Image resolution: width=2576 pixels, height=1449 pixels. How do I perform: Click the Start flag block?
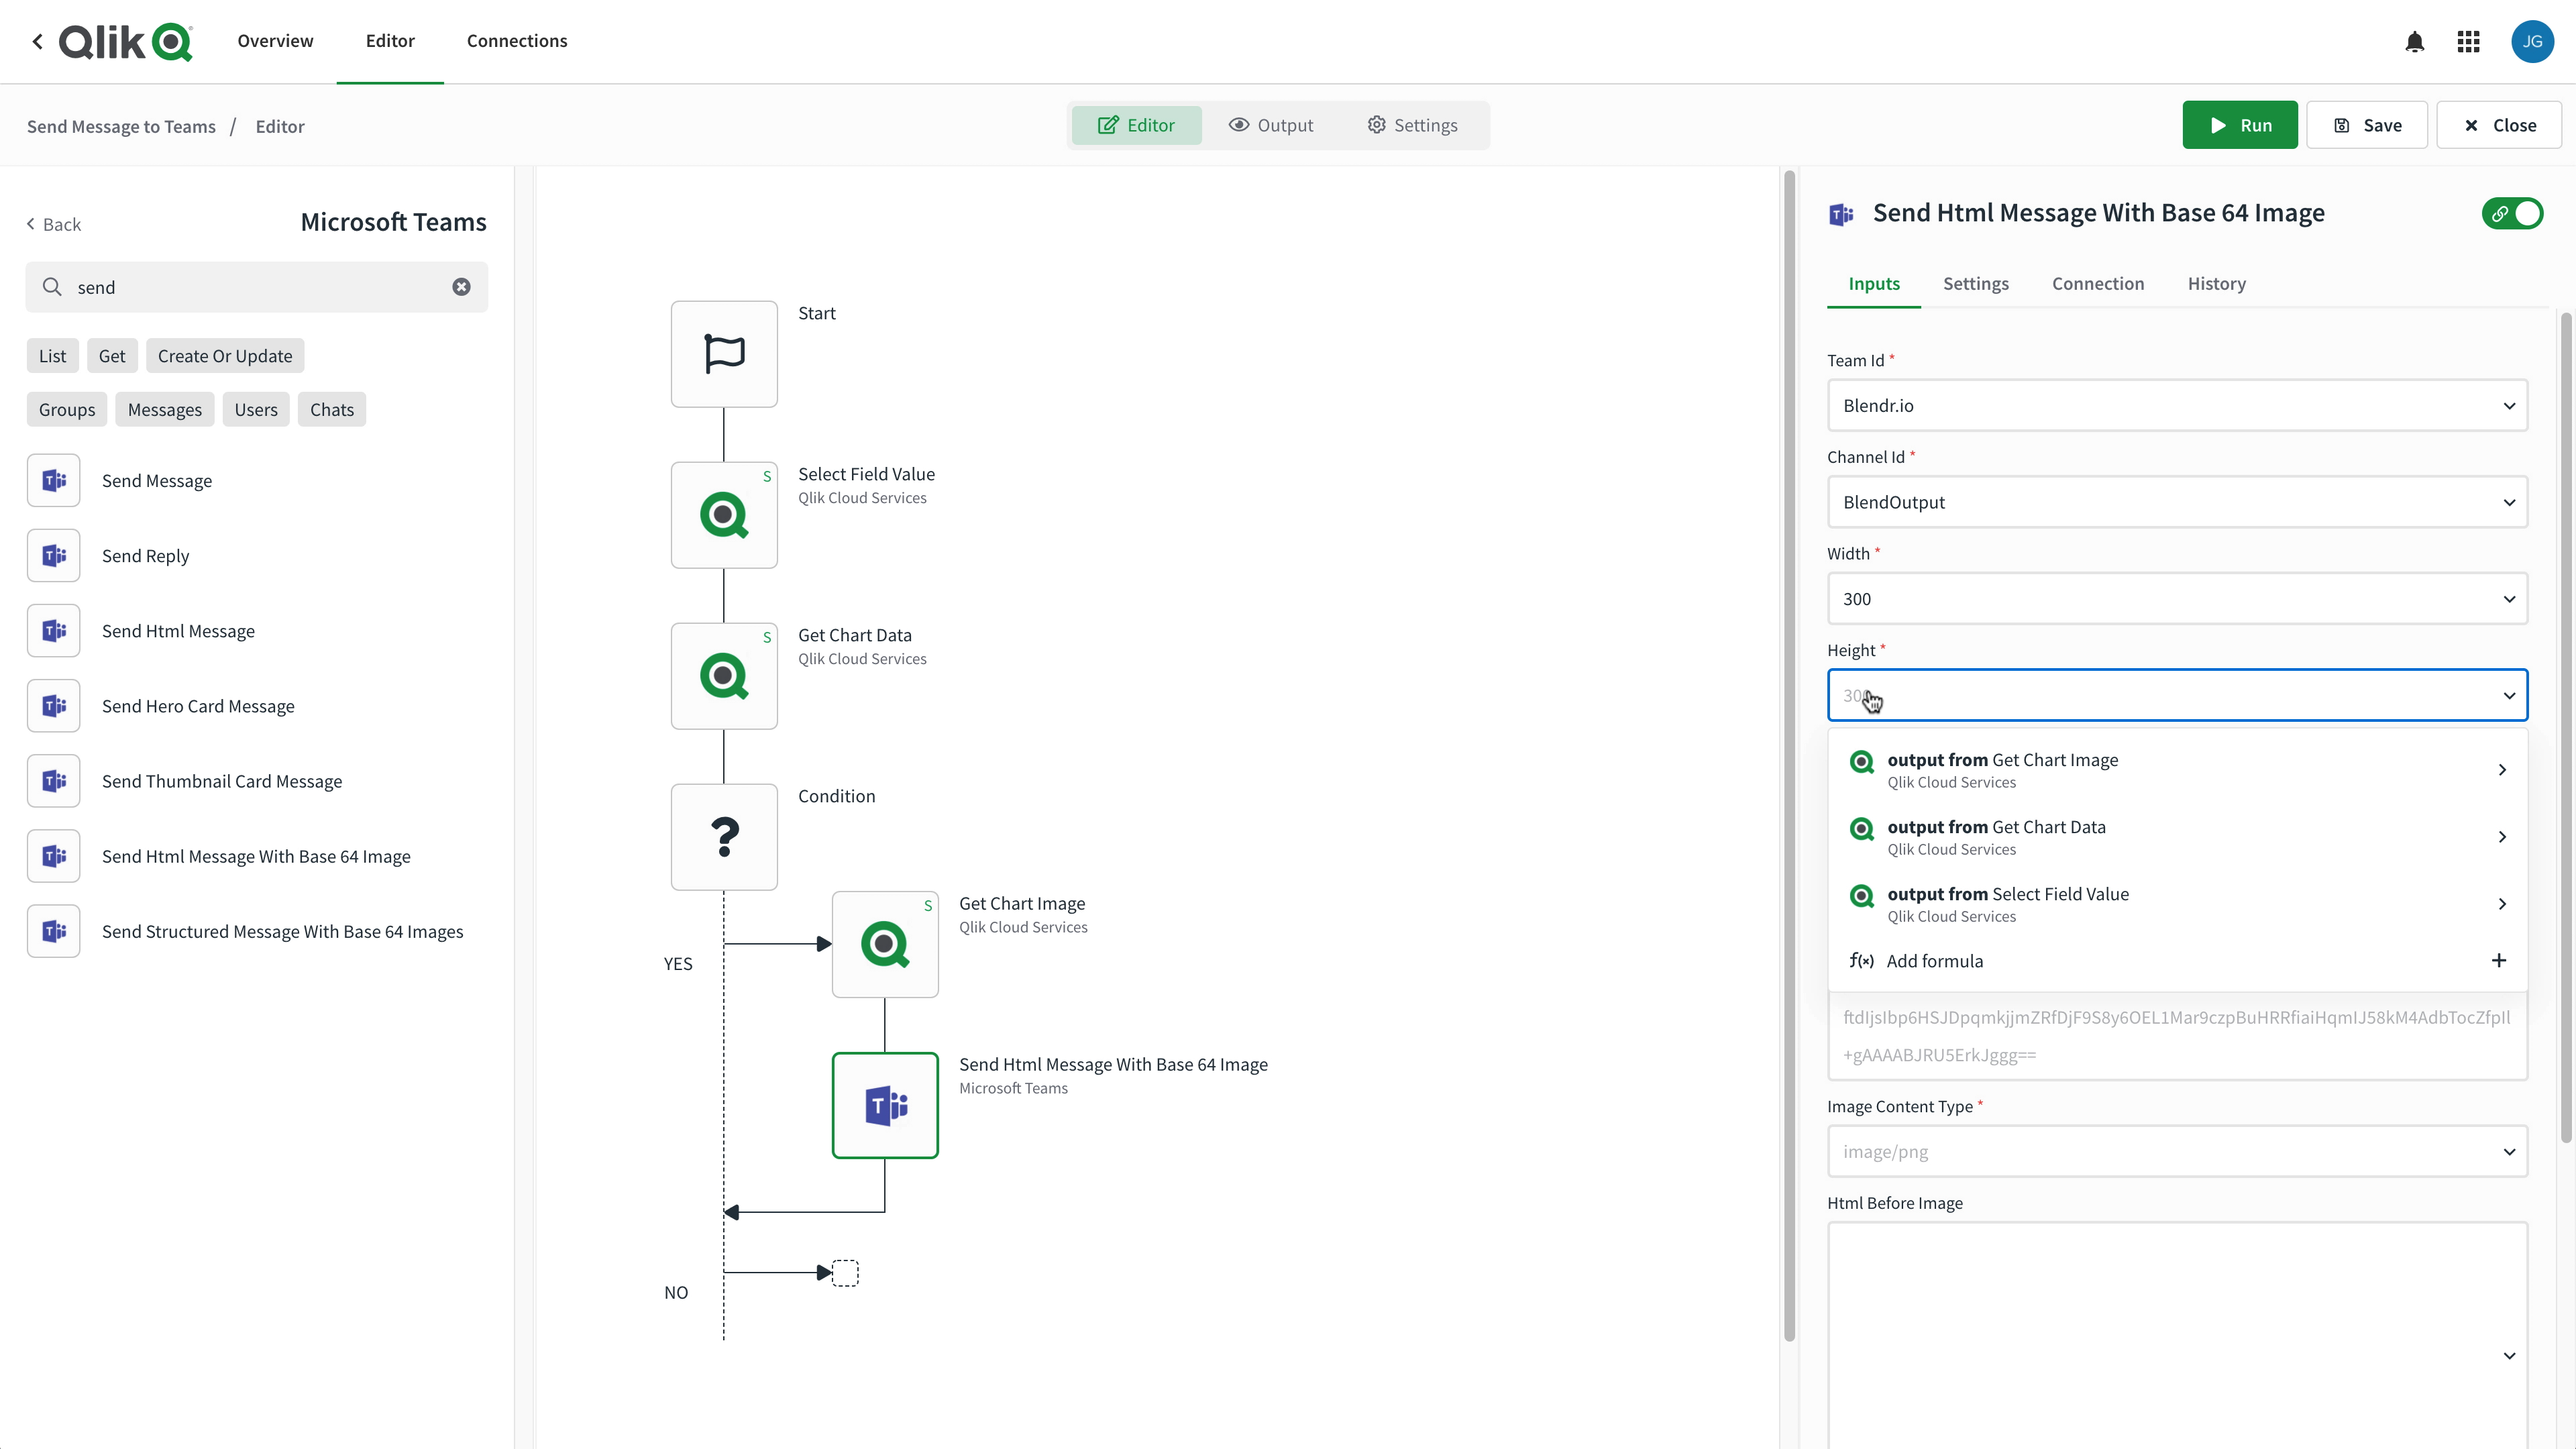pyautogui.click(x=724, y=354)
